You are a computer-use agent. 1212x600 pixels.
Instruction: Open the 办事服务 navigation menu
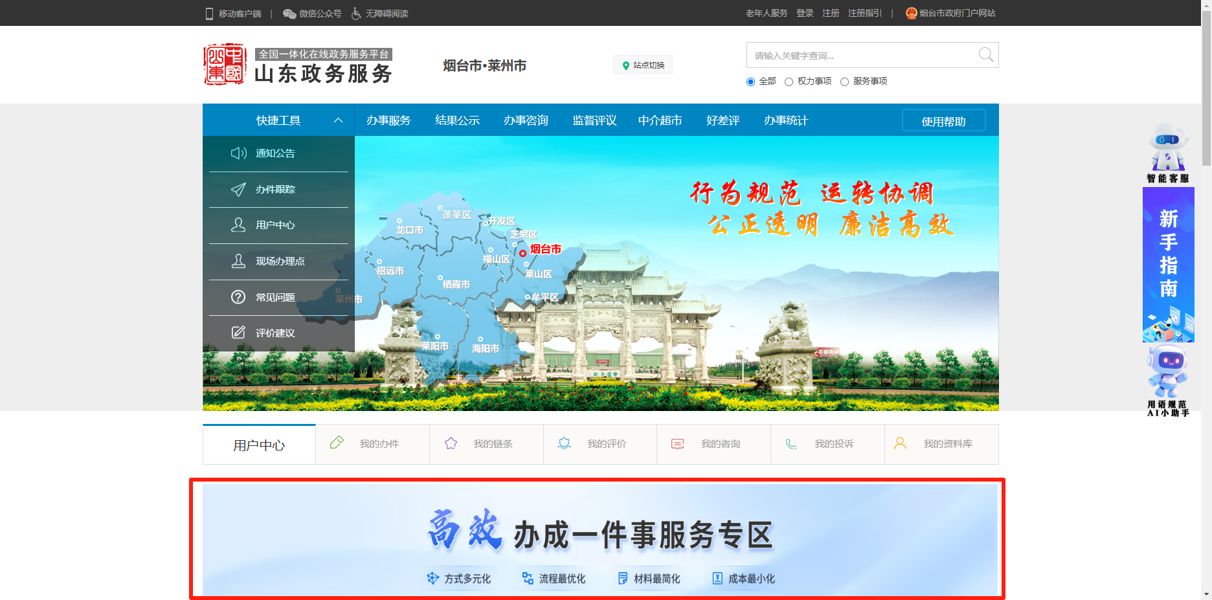coord(388,120)
